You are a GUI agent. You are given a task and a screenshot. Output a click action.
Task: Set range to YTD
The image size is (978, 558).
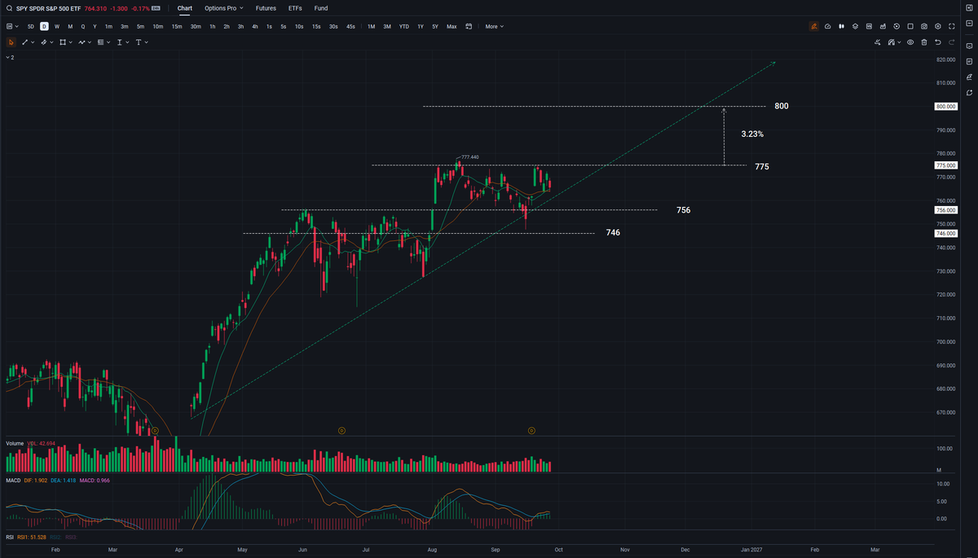click(x=403, y=26)
